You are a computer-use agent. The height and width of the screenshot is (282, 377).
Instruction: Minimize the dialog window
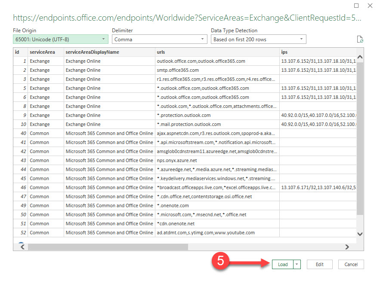(357, 5)
